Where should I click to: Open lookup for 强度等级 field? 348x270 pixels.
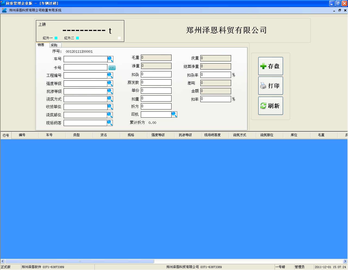pos(110,83)
